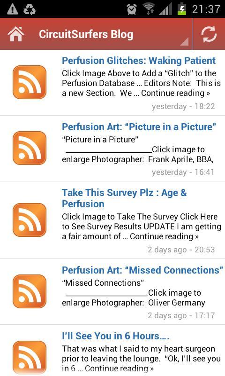Open "Take This Survey Plz : Age & Perfusion"

(124, 198)
